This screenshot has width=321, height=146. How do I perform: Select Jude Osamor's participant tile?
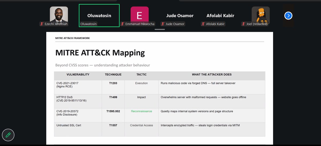(180, 16)
